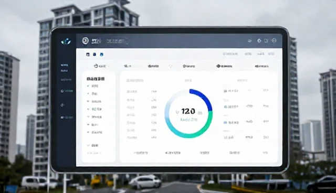Screen dimensions: 336x193
Task: Click the round white icon starting the header bar
Action: [x=85, y=41]
